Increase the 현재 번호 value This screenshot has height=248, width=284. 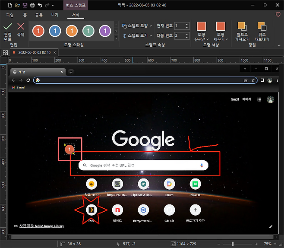point(187,24)
